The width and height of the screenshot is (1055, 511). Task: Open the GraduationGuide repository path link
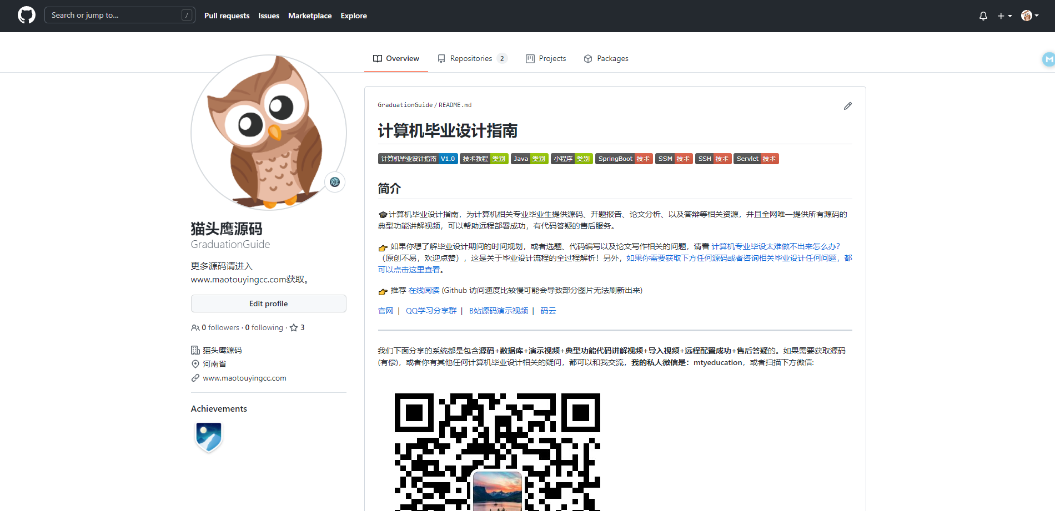coord(405,105)
